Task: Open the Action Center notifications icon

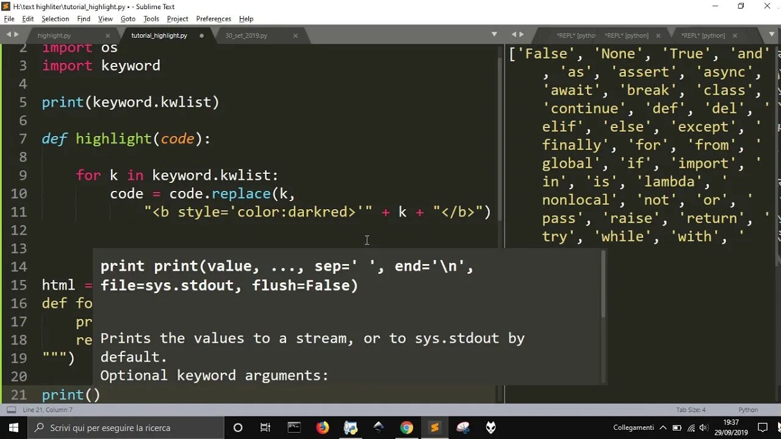Action: 763,427
